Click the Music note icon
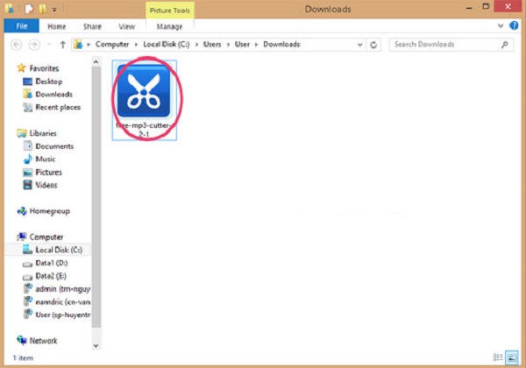Image resolution: width=526 pixels, height=368 pixels. (x=28, y=159)
